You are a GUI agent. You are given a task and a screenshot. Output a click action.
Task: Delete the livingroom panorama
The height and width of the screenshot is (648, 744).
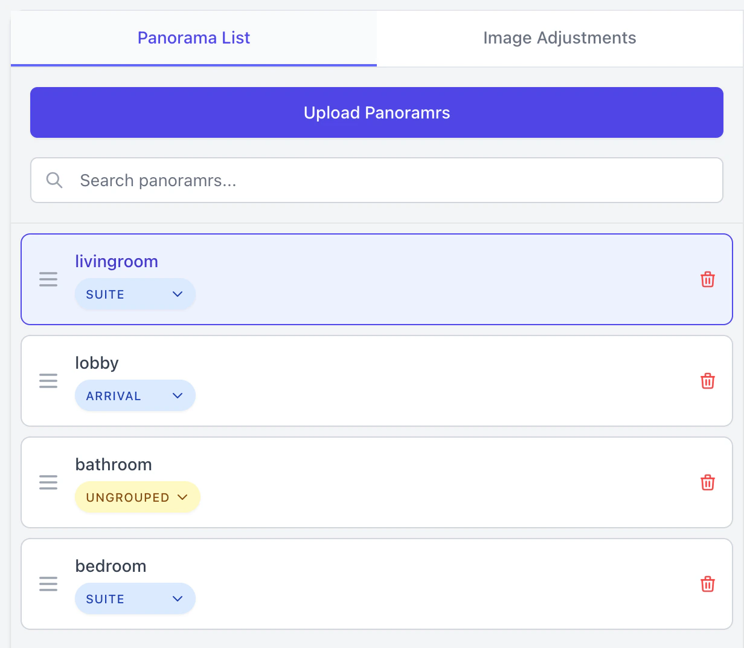click(x=707, y=279)
